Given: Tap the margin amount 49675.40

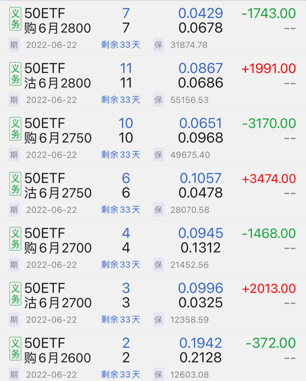Looking at the screenshot, I should pos(190,155).
